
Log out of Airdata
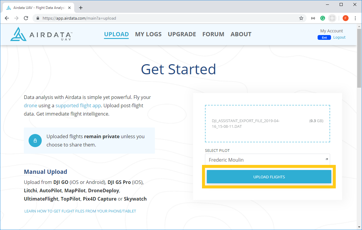[x=339, y=37]
